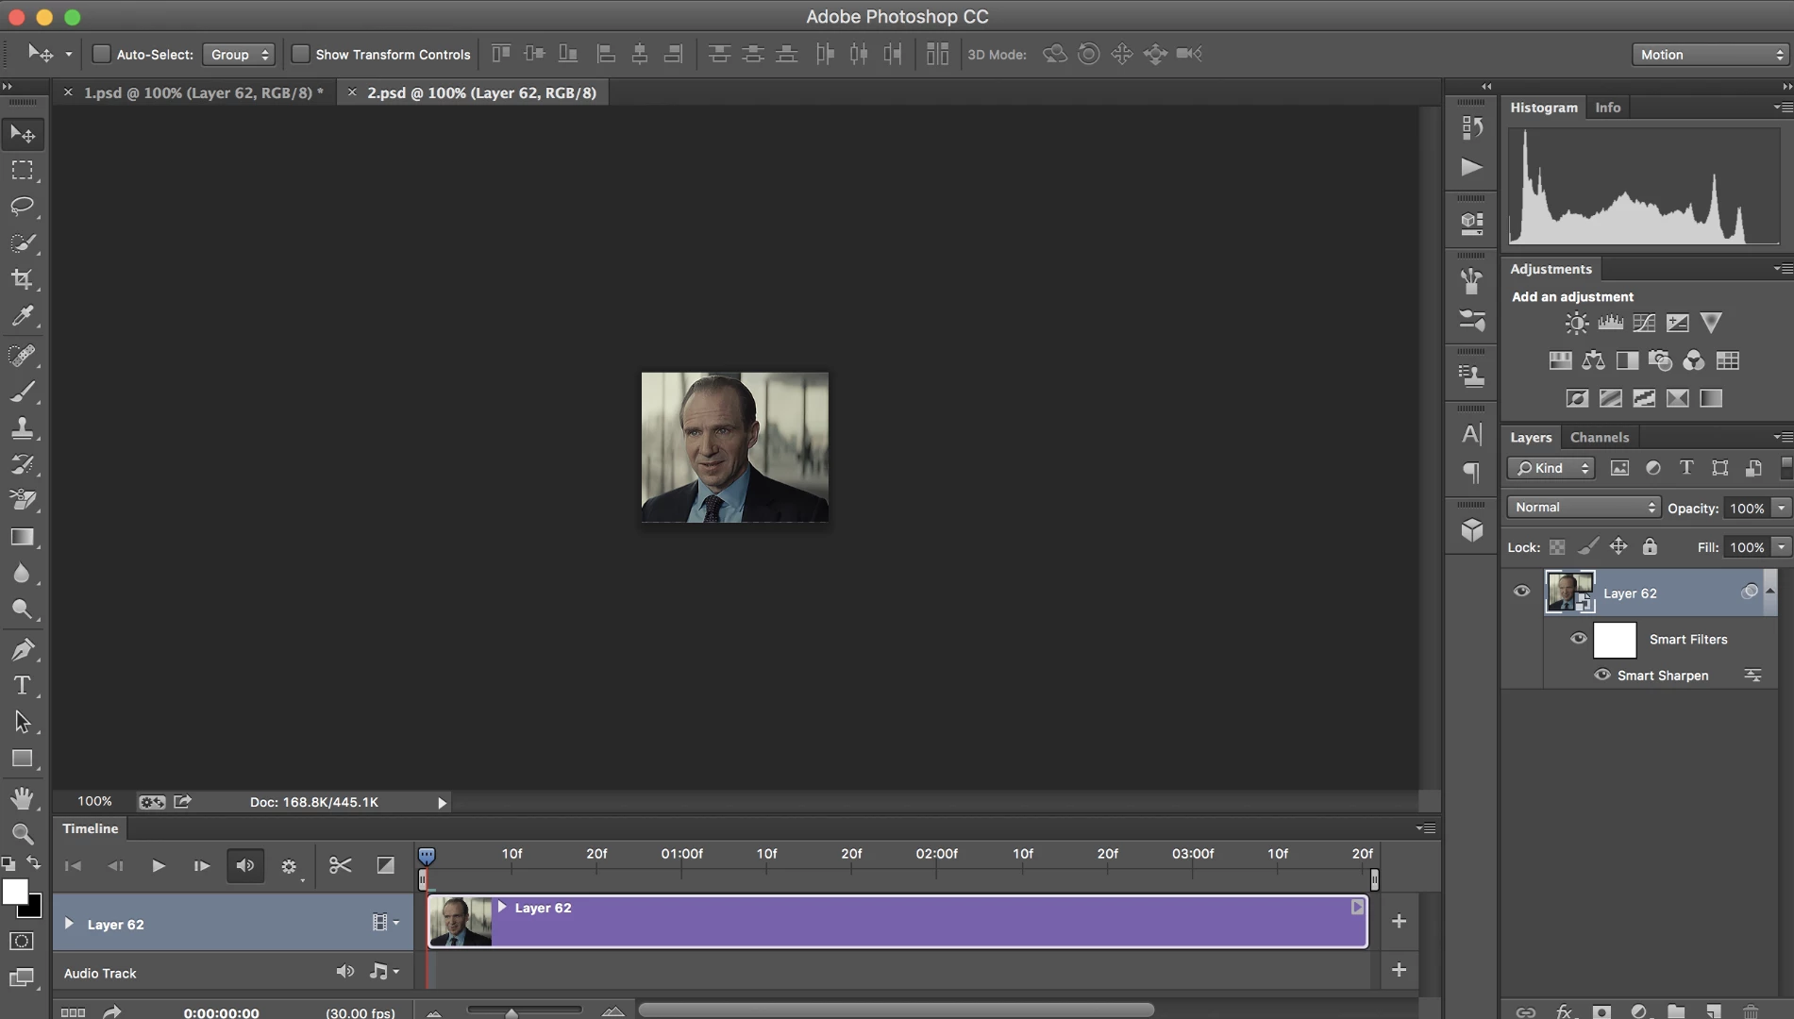Open the Normal blend mode dropdown
This screenshot has width=1794, height=1019.
point(1584,508)
